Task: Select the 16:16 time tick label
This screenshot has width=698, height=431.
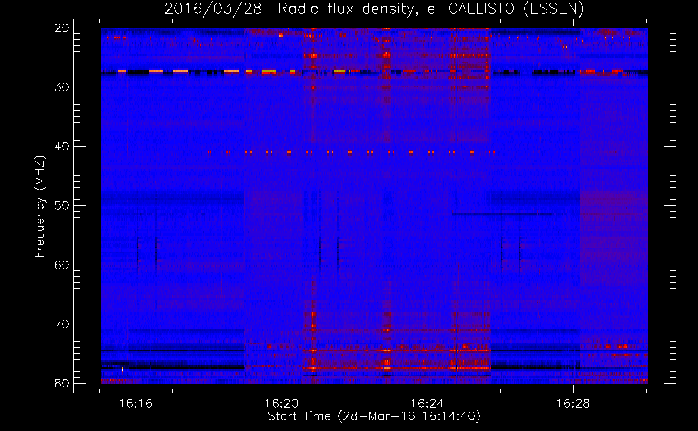Action: [x=136, y=404]
